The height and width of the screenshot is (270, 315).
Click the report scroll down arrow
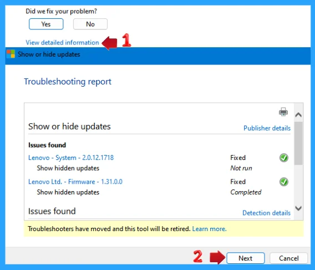point(298,208)
